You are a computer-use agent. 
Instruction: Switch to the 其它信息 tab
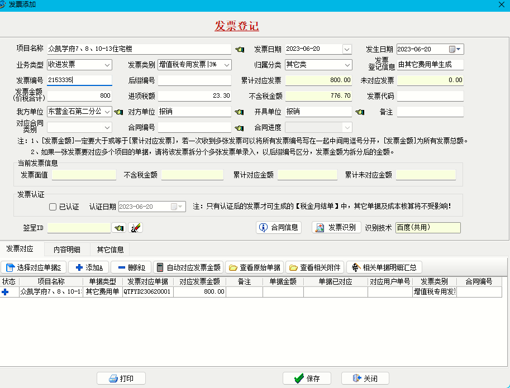coord(110,249)
